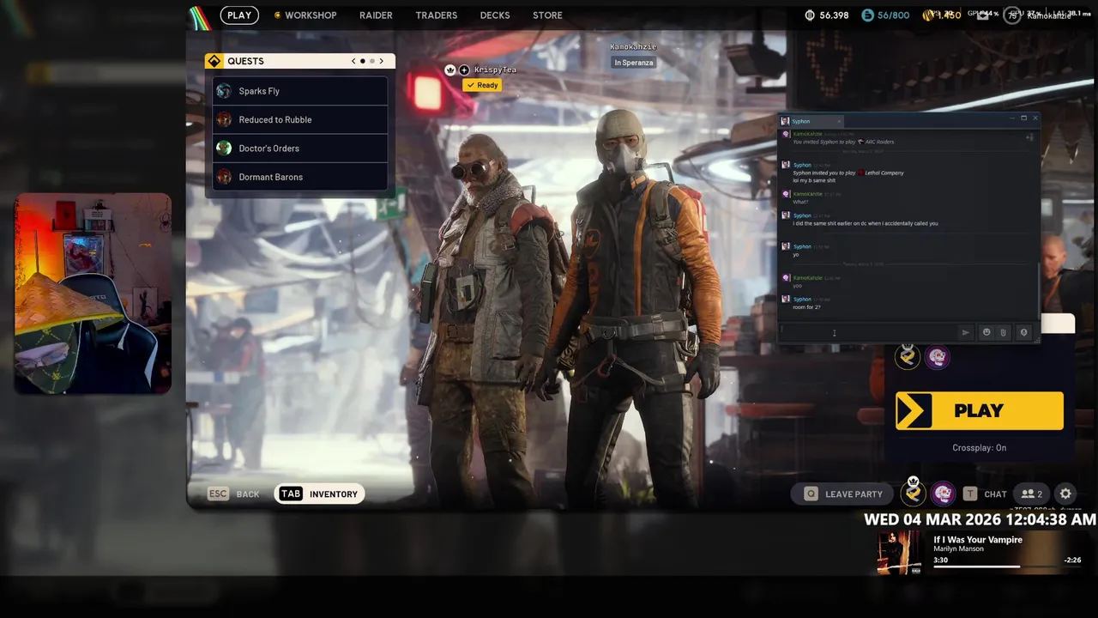The height and width of the screenshot is (618, 1098).
Task: Focus the chat message input field
Action: [x=866, y=332]
